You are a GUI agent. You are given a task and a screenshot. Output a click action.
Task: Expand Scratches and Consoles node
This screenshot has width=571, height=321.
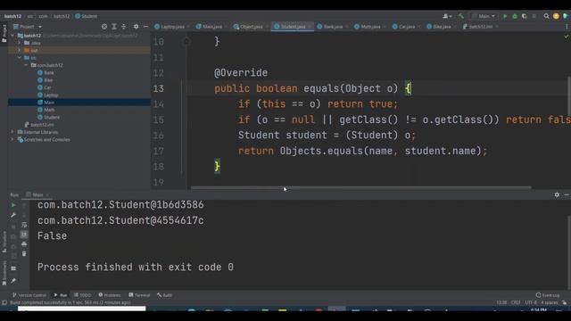[x=12, y=139]
